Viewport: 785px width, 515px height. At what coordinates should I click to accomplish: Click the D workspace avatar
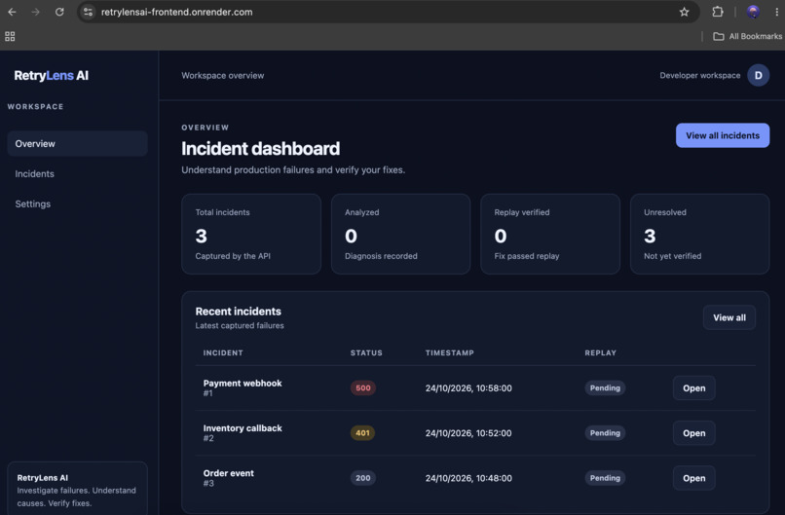(758, 76)
